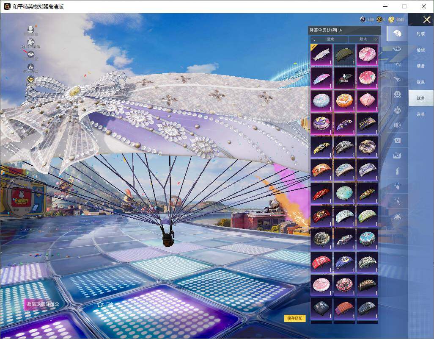Open the speaker voice category icon
Screen dimensions: 434x339
click(x=397, y=125)
